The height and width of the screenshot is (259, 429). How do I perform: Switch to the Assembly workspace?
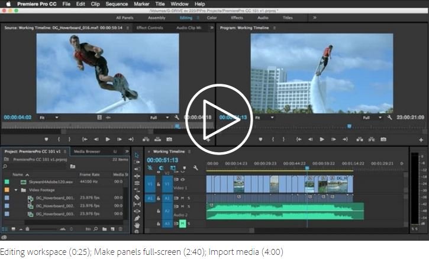point(156,18)
